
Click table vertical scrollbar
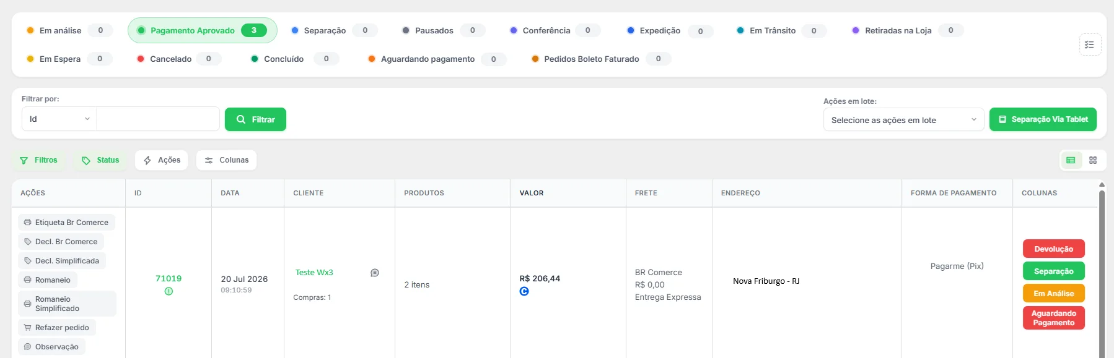coord(1102,274)
